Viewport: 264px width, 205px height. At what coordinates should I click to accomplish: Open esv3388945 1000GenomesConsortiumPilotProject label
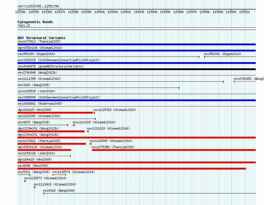[x=59, y=97]
